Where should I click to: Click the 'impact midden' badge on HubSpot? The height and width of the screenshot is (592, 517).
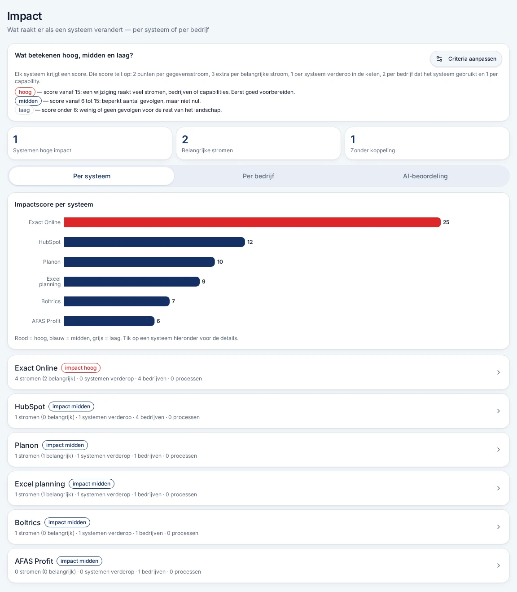pyautogui.click(x=71, y=406)
